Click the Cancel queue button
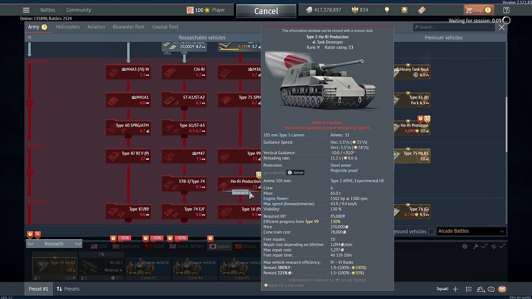This screenshot has height=299, width=532. click(x=266, y=11)
